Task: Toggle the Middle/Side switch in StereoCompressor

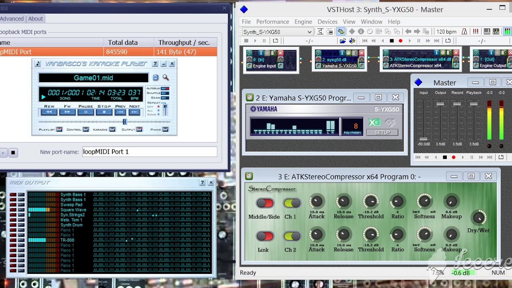Action: click(x=265, y=203)
